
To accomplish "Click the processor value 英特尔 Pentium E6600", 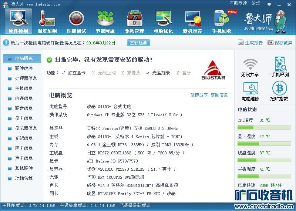I will 132,128.
